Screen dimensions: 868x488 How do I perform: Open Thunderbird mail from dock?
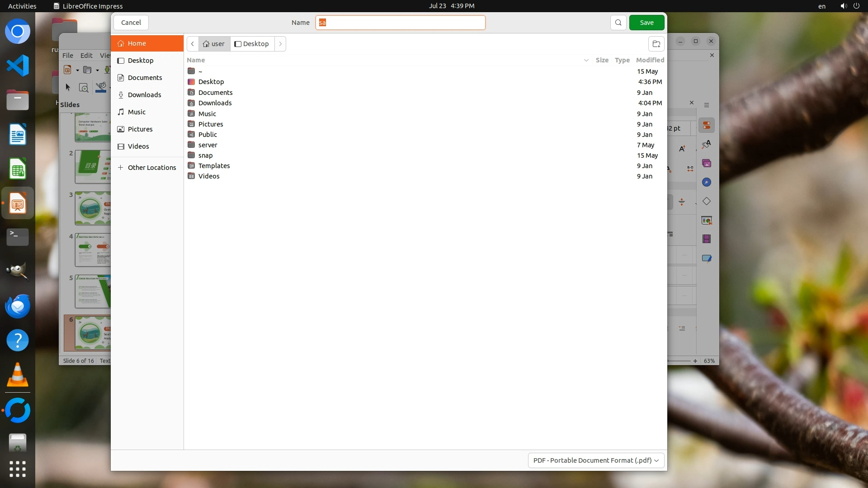pos(18,306)
